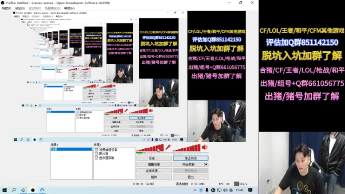
Task: Click 停止串流 in the nested preview window
Action: (141, 118)
